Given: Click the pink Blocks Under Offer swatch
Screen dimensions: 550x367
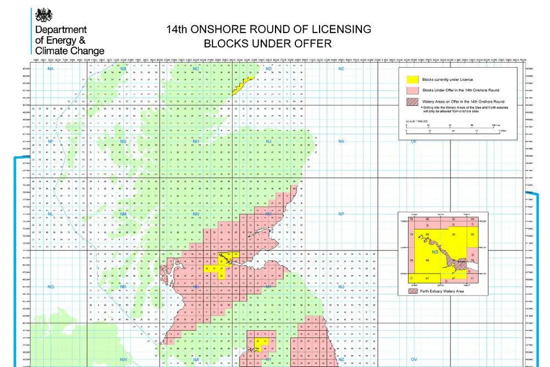Looking at the screenshot, I should (x=410, y=90).
